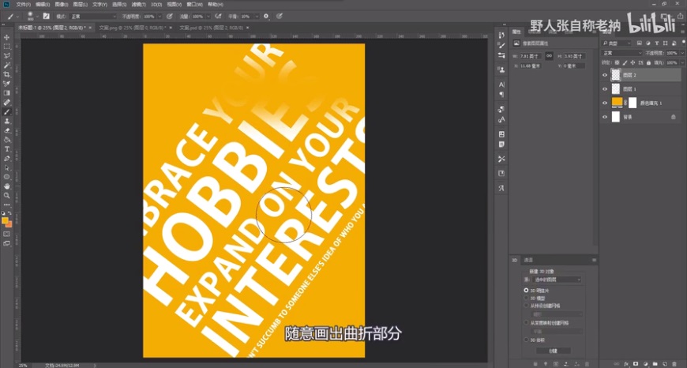Expand the Layers panel opacity dropdown
The height and width of the screenshot is (368, 687).
pos(681,53)
